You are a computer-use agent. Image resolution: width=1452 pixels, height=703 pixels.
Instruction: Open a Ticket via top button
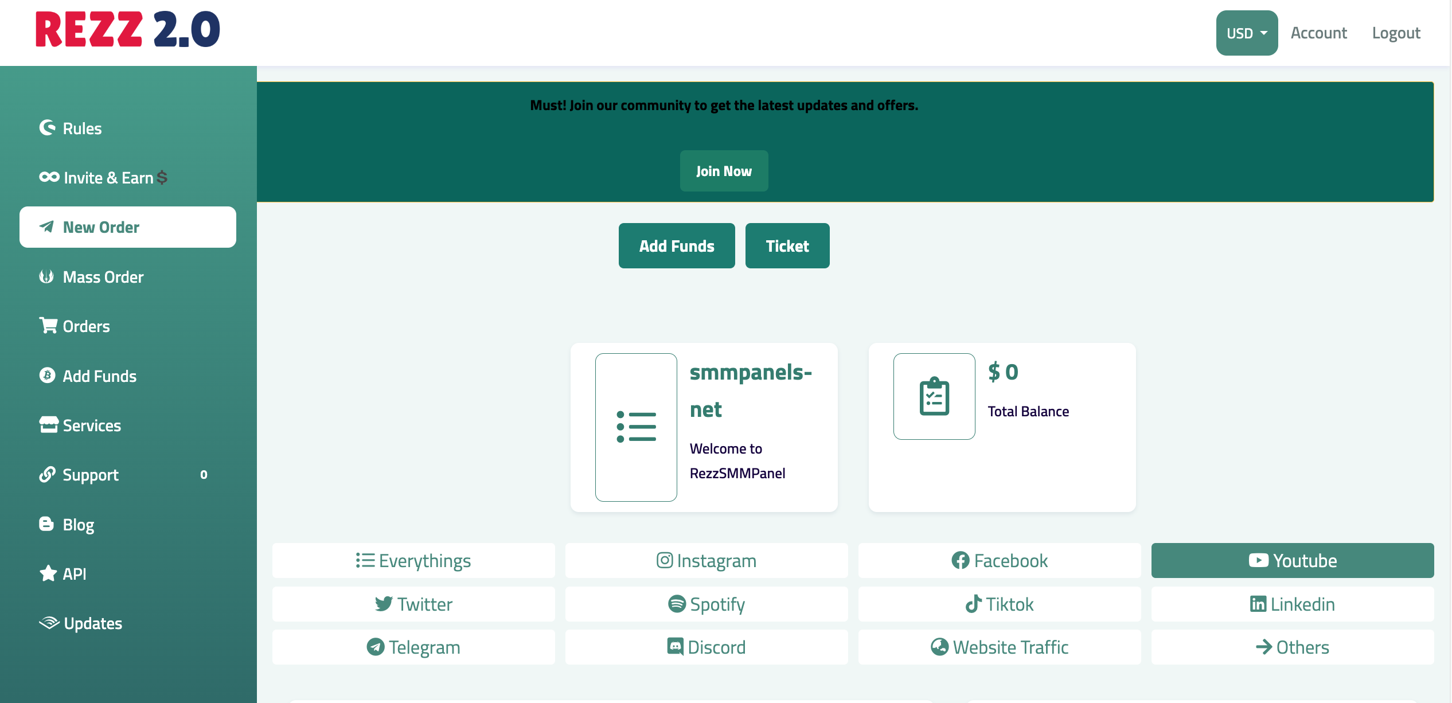coord(787,246)
